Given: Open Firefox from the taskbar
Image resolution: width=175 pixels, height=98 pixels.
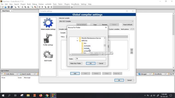Looking at the screenshot, I should pos(41,95).
